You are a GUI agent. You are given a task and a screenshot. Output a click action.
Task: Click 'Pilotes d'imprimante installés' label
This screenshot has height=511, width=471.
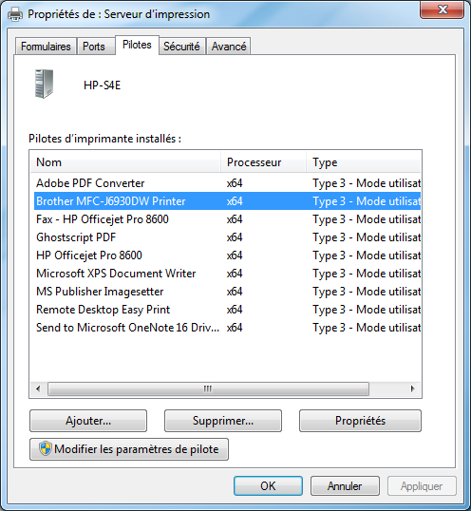(x=104, y=139)
